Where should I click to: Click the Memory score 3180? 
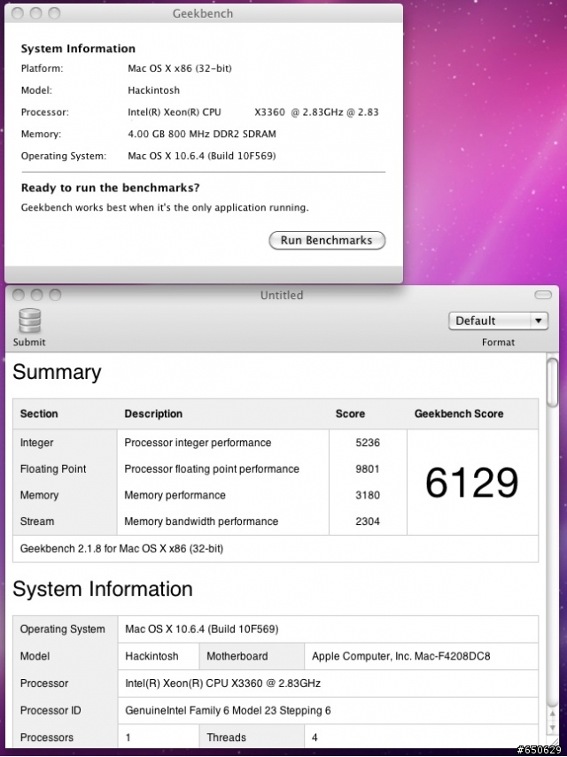[368, 495]
